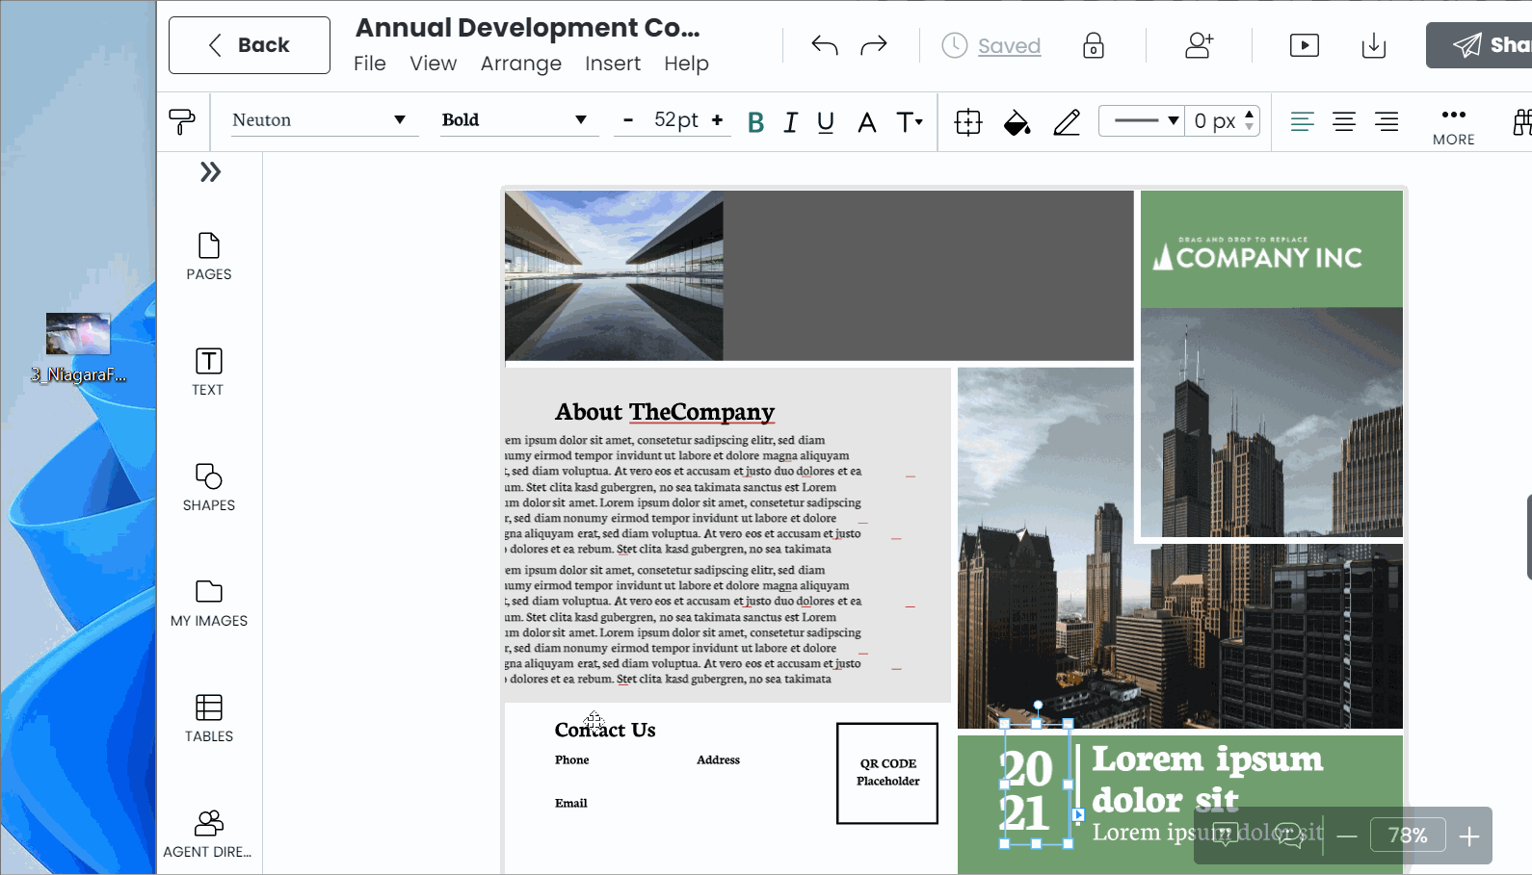This screenshot has width=1532, height=875.
Task: Open the Insert menu
Action: coord(613,64)
